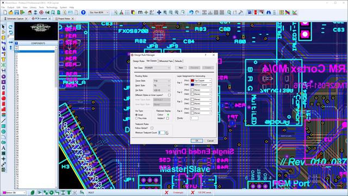Viewport: 348px width, 196px height.
Task: Click the Minimum Testpoint Count field
Action: coord(162,133)
